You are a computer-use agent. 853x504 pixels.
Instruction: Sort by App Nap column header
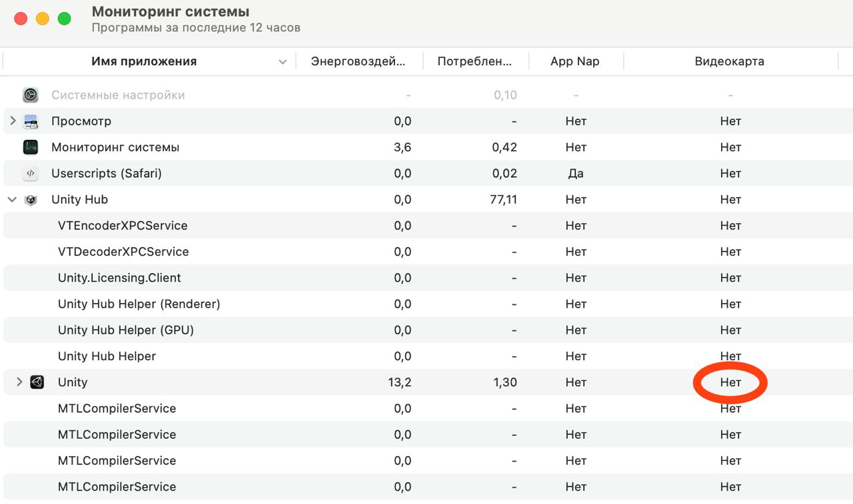[575, 61]
